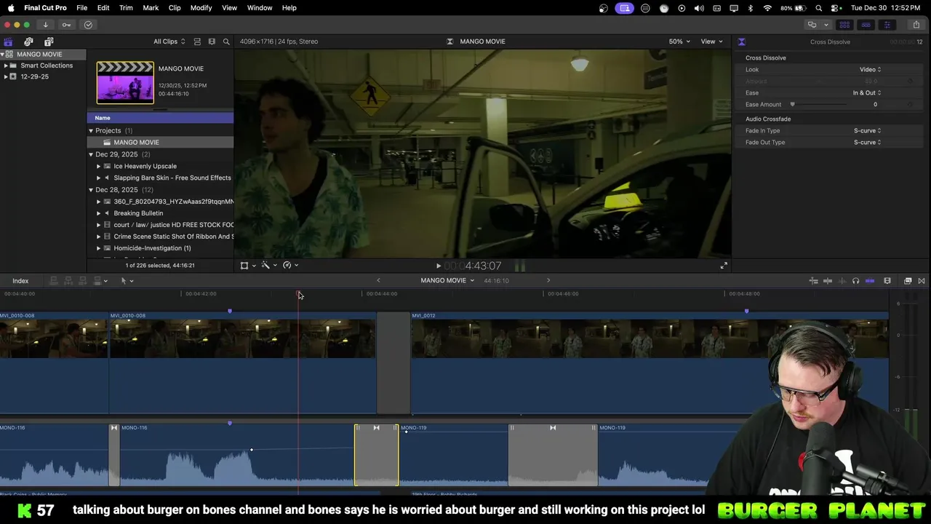
Task: Open the viewer 50% zoom dropdown
Action: [x=679, y=41]
